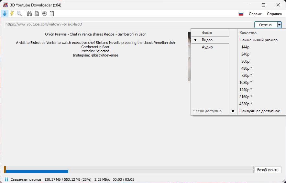Click the Сведение потоков status label

point(26,179)
